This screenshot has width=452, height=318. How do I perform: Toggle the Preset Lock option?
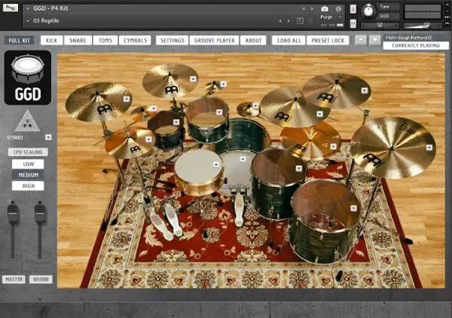pos(326,40)
